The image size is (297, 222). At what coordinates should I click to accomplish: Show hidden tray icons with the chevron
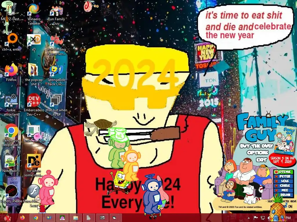coord(249,218)
